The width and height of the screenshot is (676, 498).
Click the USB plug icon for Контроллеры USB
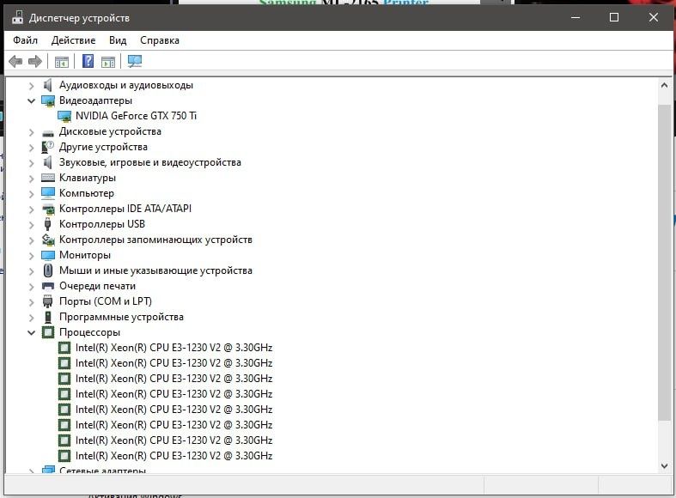tap(48, 224)
